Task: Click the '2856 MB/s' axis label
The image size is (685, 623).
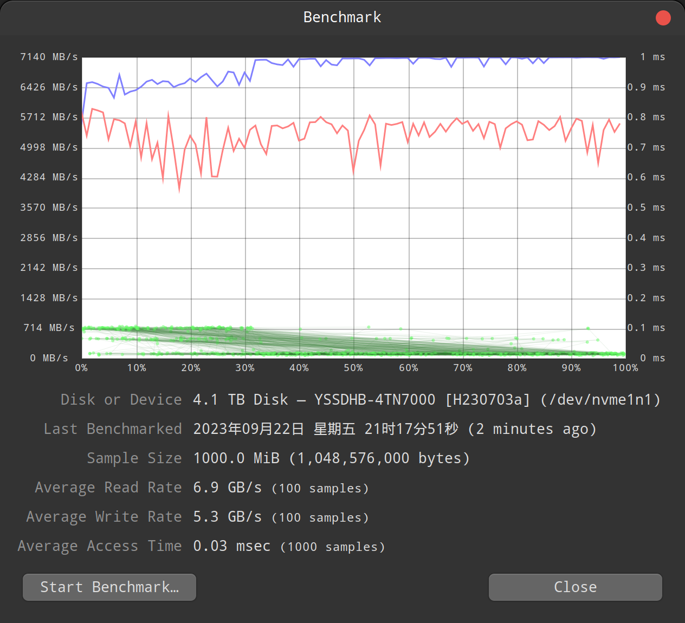Action: tap(49, 238)
